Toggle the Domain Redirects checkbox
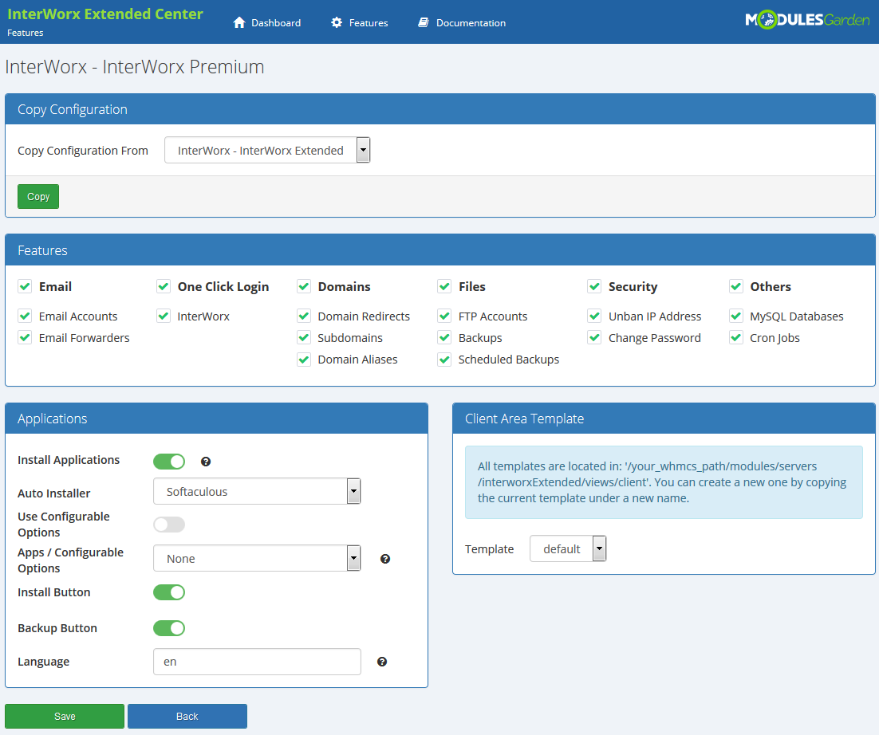The width and height of the screenshot is (879, 735). click(x=304, y=316)
